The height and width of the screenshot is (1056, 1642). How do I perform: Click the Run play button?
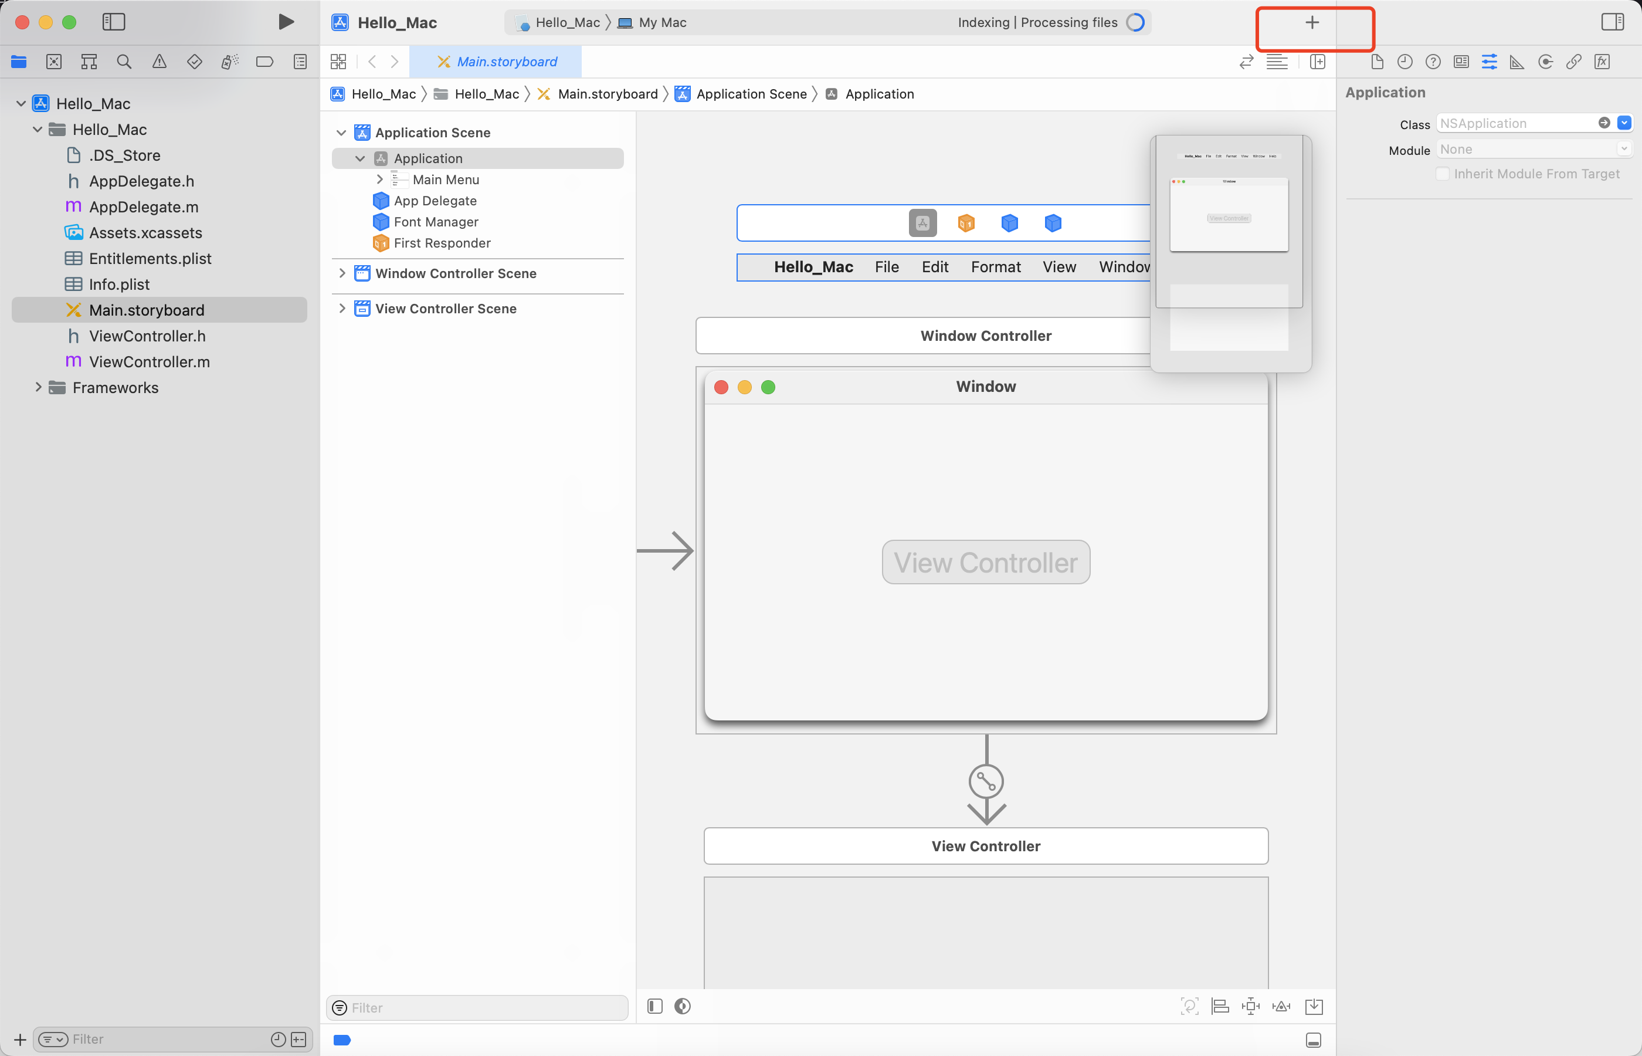click(286, 22)
